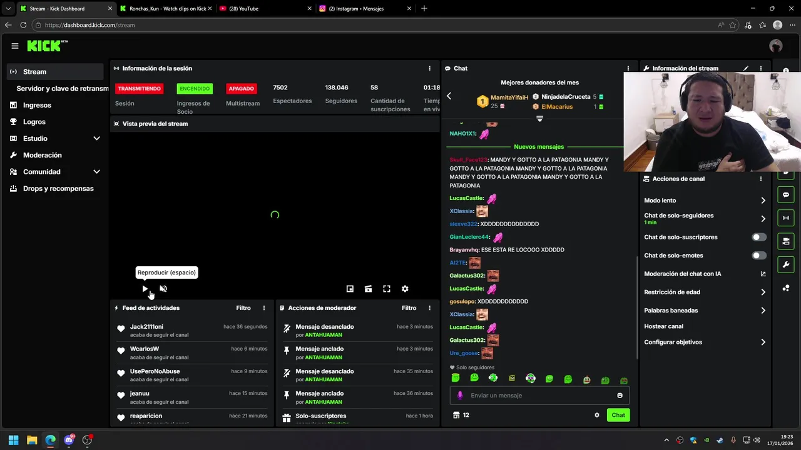The height and width of the screenshot is (450, 801).
Task: Switch preview to theater mode
Action: pos(368,289)
